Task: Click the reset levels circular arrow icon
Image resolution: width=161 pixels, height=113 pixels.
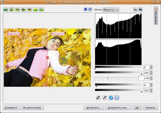Action: pos(117,98)
